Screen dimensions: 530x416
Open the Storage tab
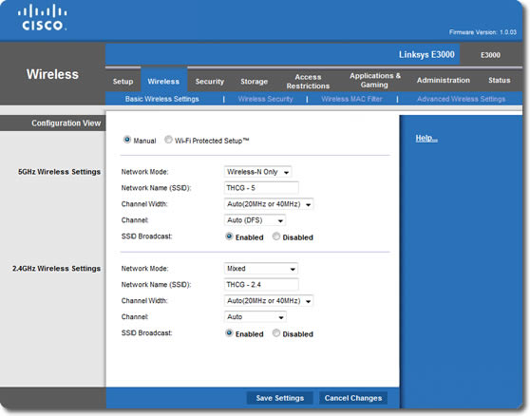[255, 82]
